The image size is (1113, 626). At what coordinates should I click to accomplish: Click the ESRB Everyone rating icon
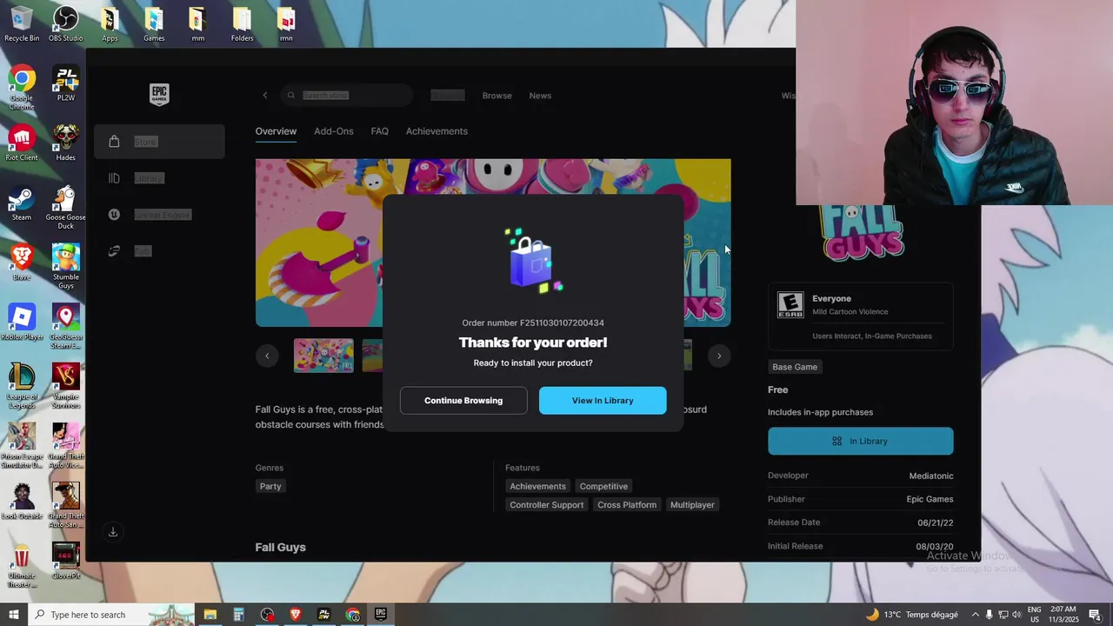click(790, 305)
